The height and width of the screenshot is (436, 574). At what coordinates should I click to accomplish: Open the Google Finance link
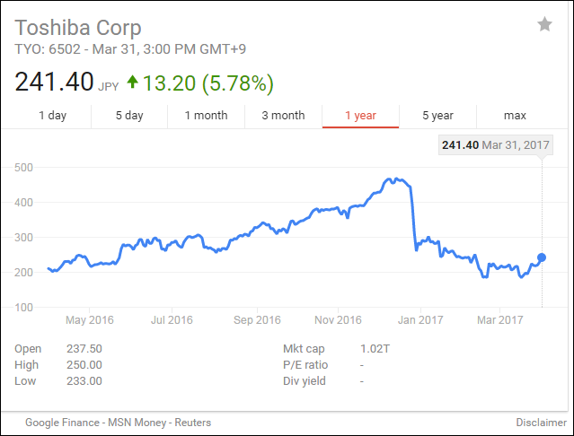click(61, 422)
